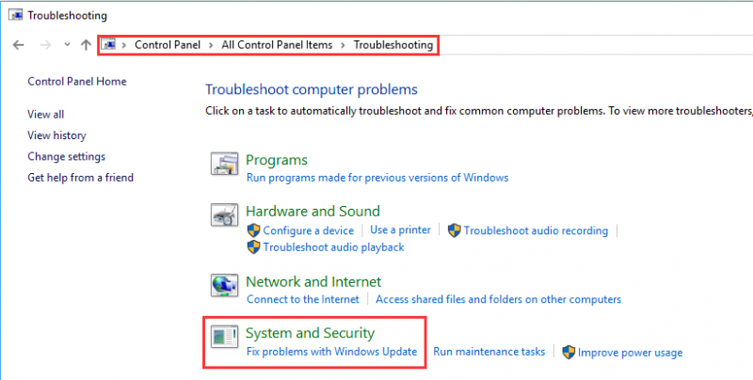Click View history in the sidebar
This screenshot has width=753, height=380.
pyautogui.click(x=56, y=135)
